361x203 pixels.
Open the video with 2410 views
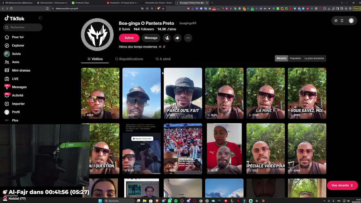142,93
